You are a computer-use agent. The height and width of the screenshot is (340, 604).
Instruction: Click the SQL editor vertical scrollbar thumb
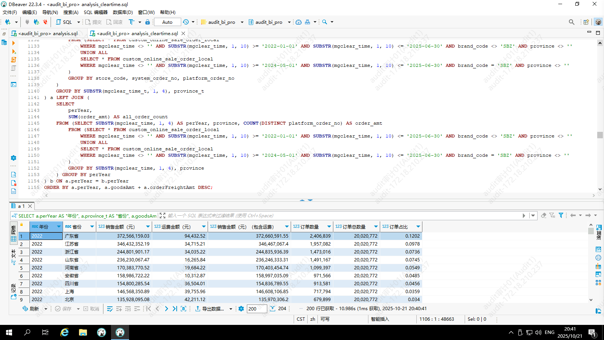pos(600,135)
